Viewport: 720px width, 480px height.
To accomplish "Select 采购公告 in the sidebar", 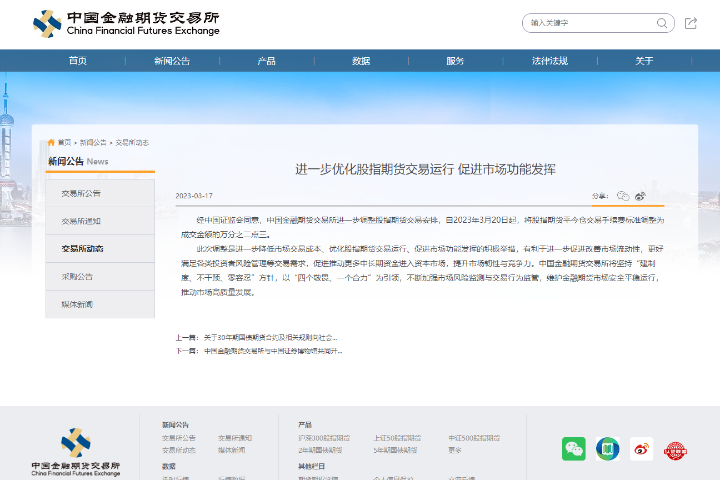I will point(77,277).
